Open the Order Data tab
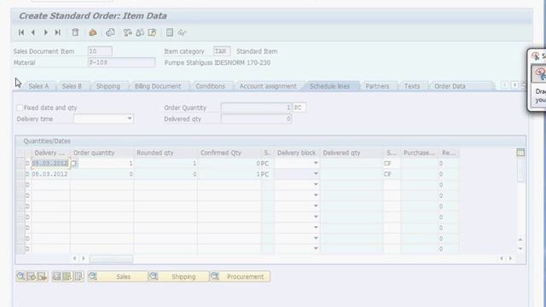 (x=450, y=86)
